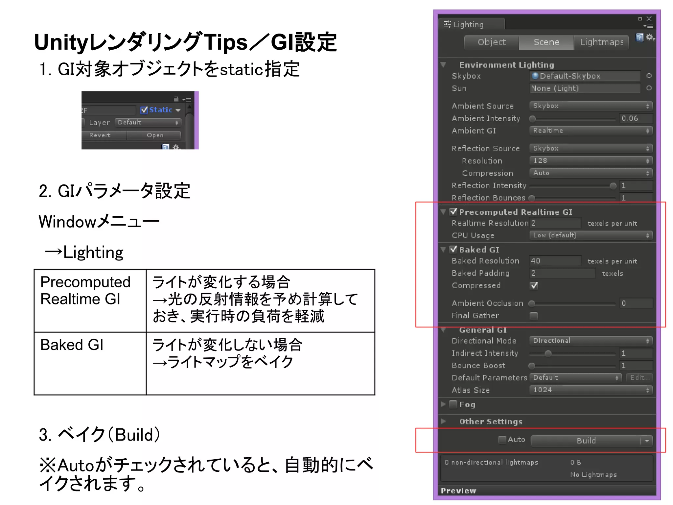The height and width of the screenshot is (505, 673).
Task: Open the Atlas Size 1024 dropdown
Action: click(x=591, y=390)
